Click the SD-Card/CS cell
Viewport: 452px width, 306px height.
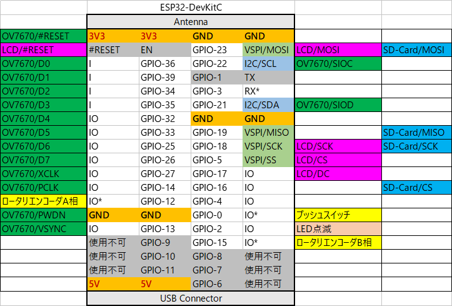[417, 188]
